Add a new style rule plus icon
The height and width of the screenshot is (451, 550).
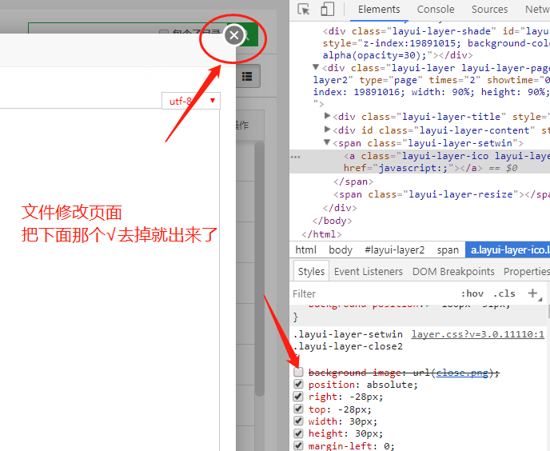pyautogui.click(x=532, y=293)
